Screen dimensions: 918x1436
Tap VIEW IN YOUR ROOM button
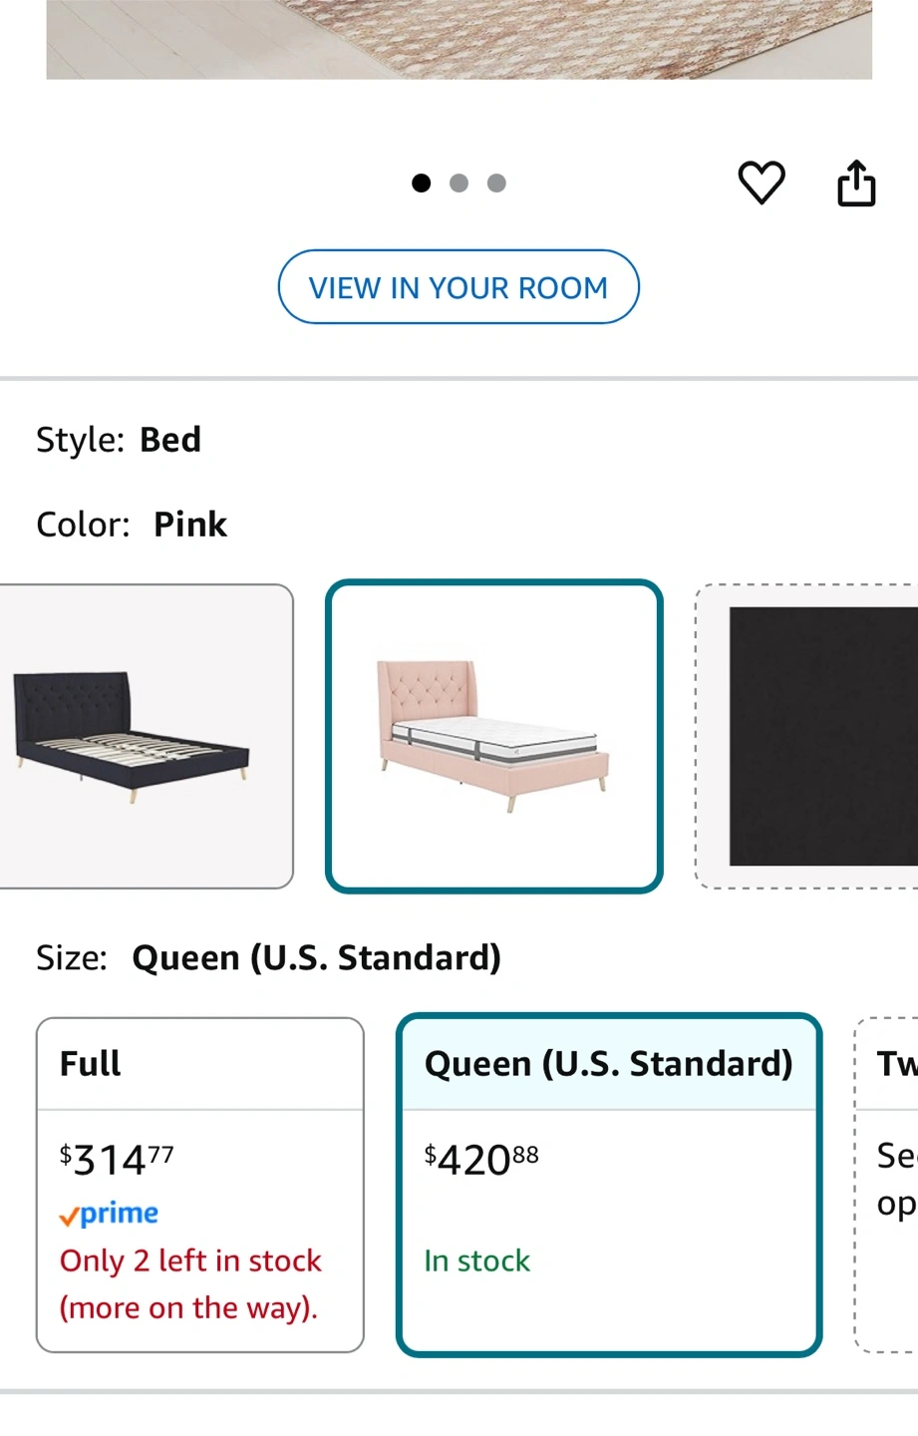(459, 287)
